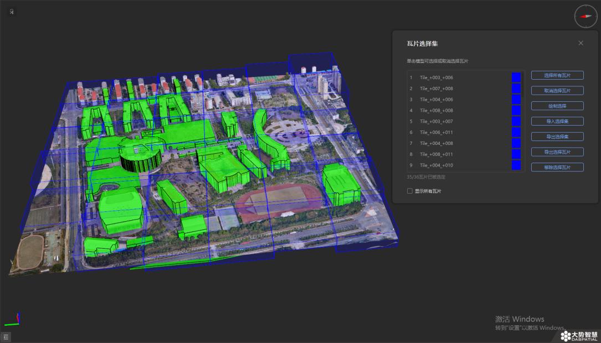Screen dimensions: 601x343
Task: Click the compass orientation widget
Action: pos(585,17)
